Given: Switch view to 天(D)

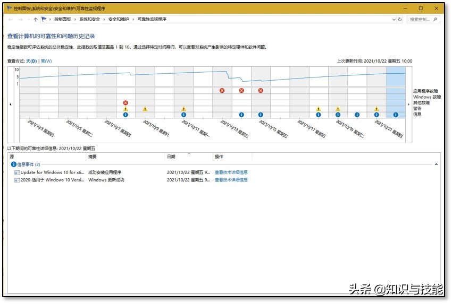Looking at the screenshot, I should [x=31, y=61].
